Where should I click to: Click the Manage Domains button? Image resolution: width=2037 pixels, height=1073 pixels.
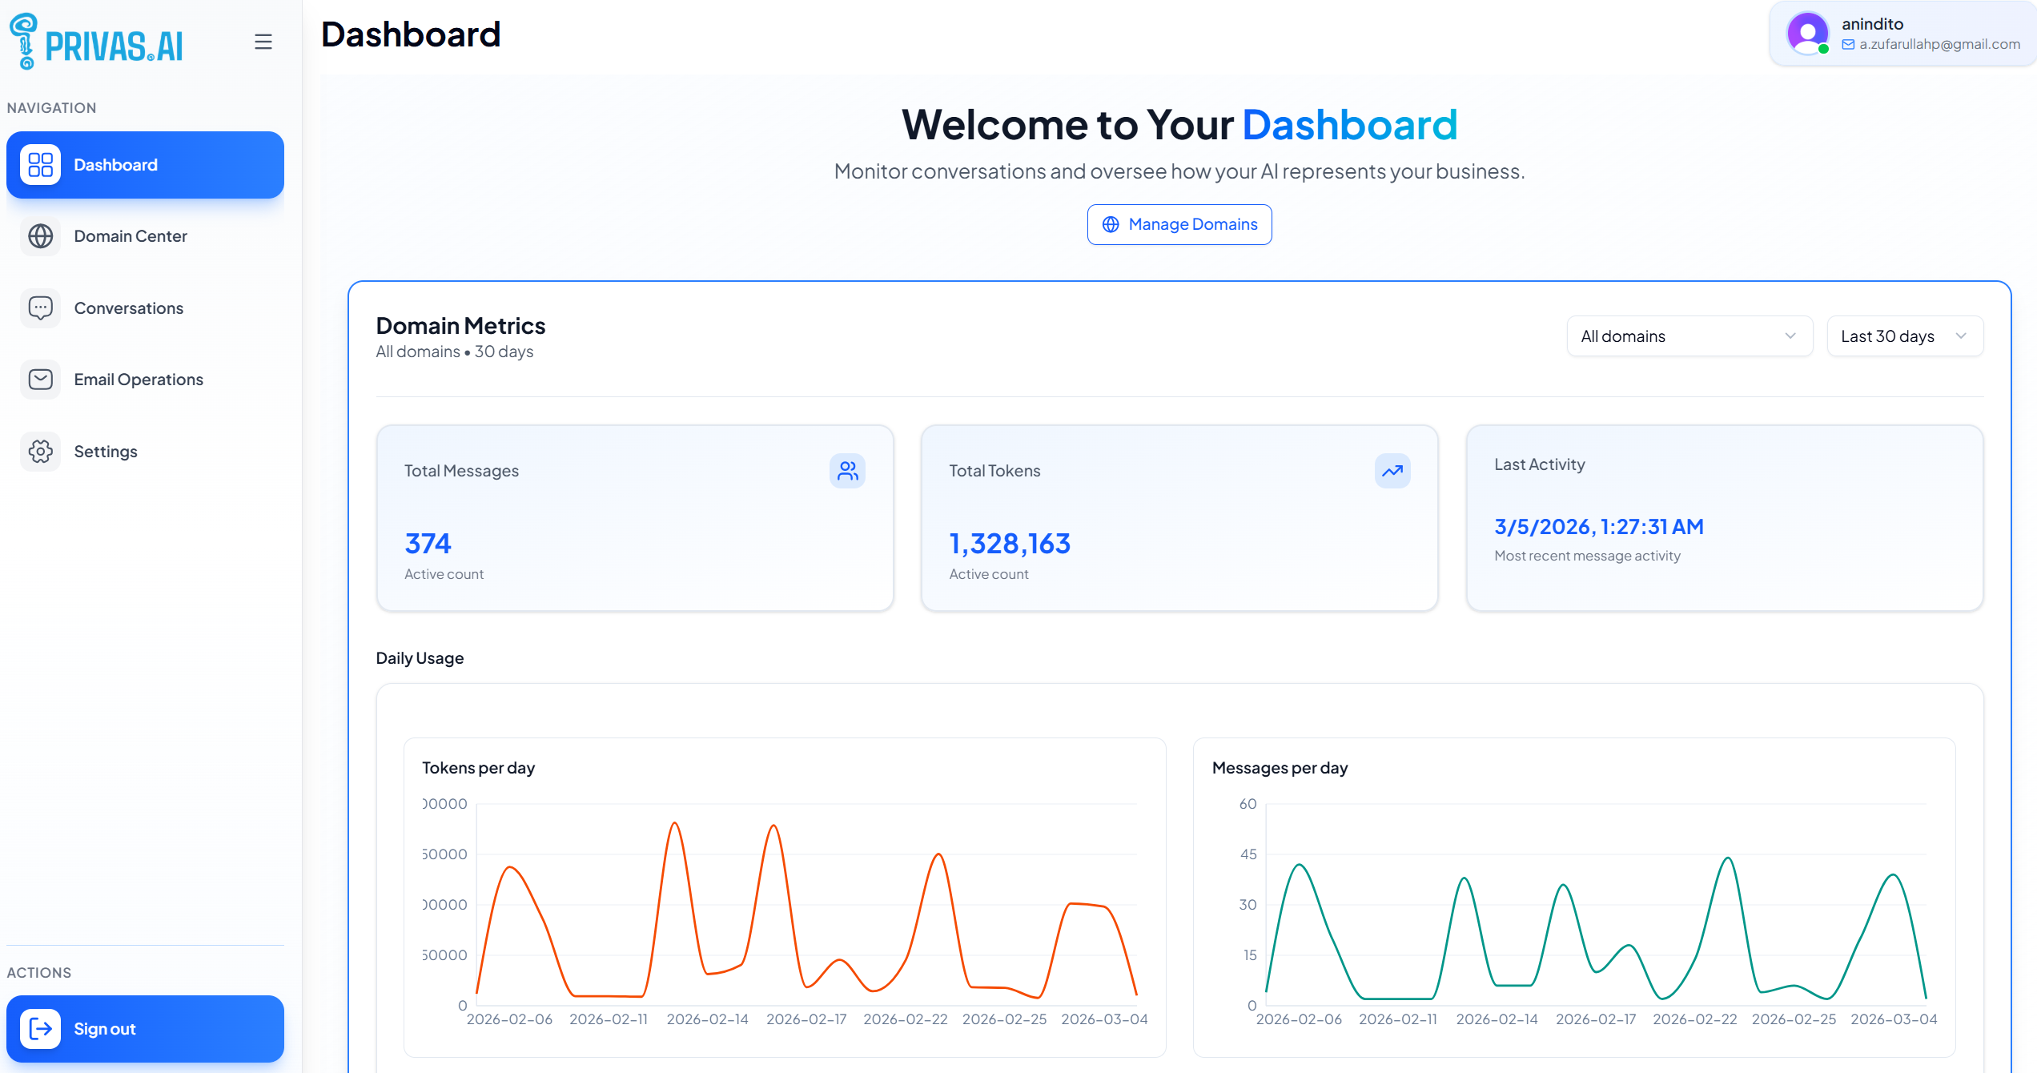tap(1179, 224)
